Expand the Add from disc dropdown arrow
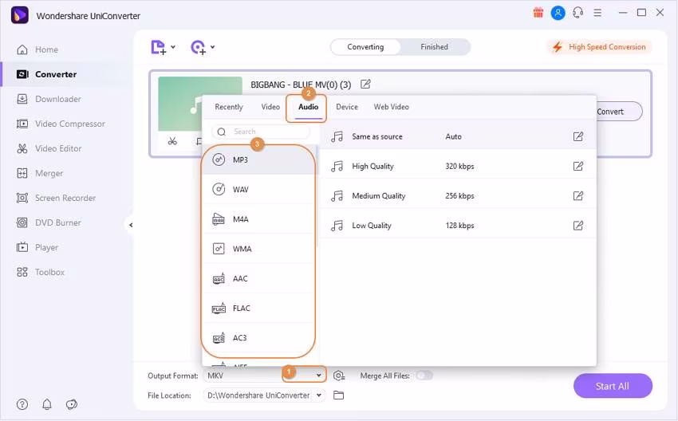Screen dimensions: 678x421 tap(213, 47)
